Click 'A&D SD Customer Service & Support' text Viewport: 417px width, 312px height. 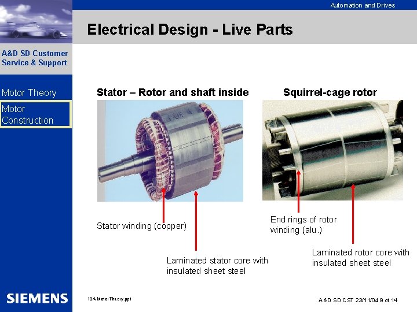35,58
